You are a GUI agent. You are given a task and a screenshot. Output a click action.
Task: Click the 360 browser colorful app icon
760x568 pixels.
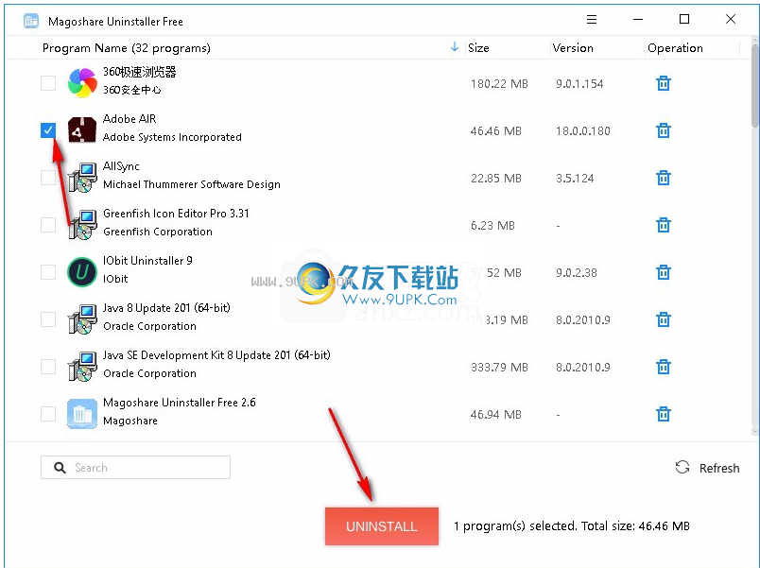click(x=82, y=83)
